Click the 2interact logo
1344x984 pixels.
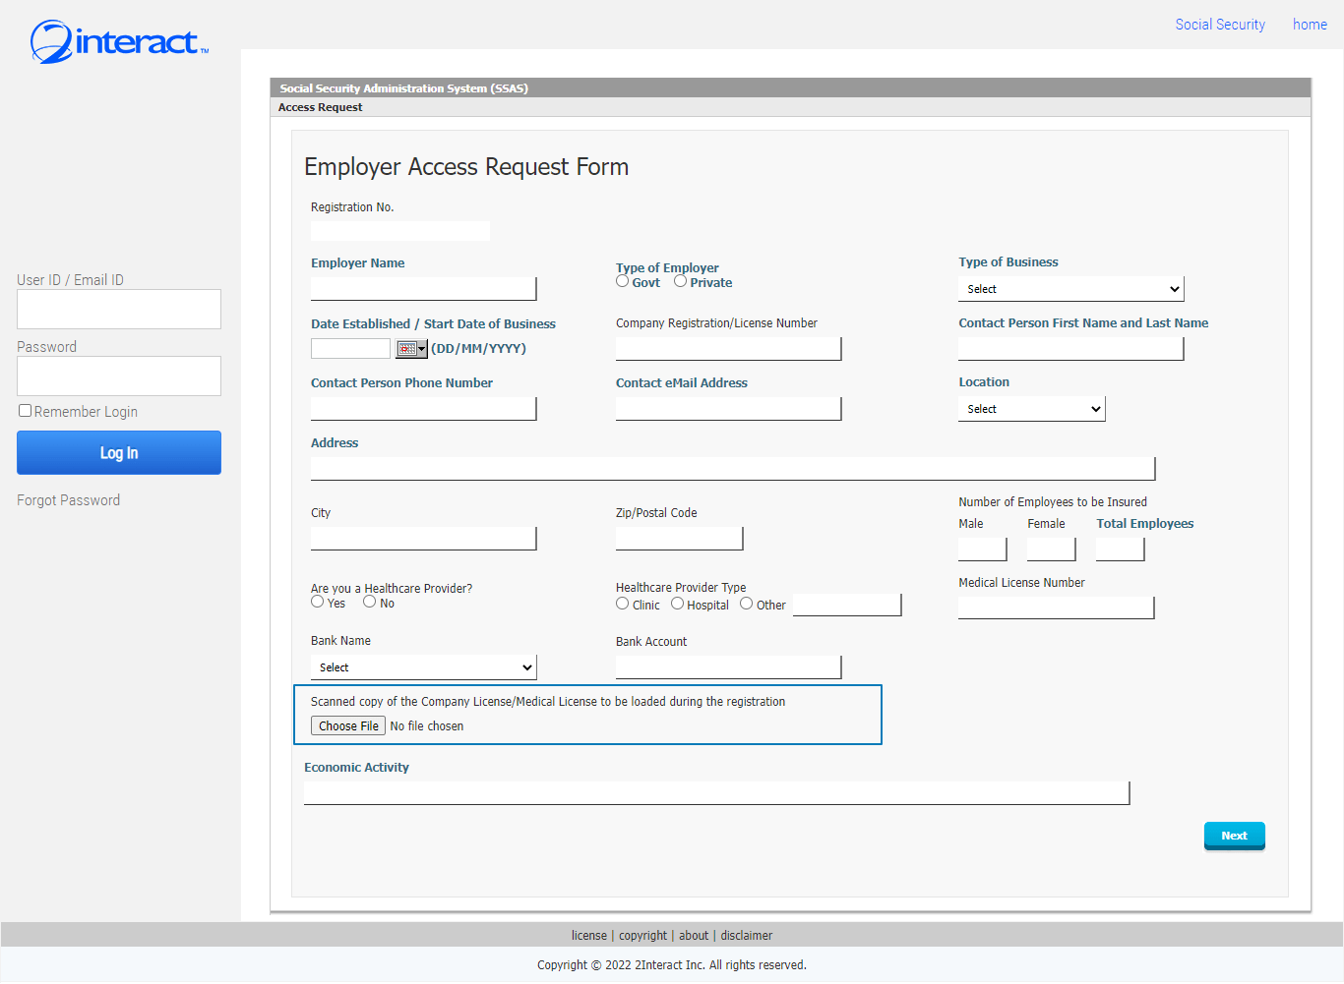(x=116, y=41)
